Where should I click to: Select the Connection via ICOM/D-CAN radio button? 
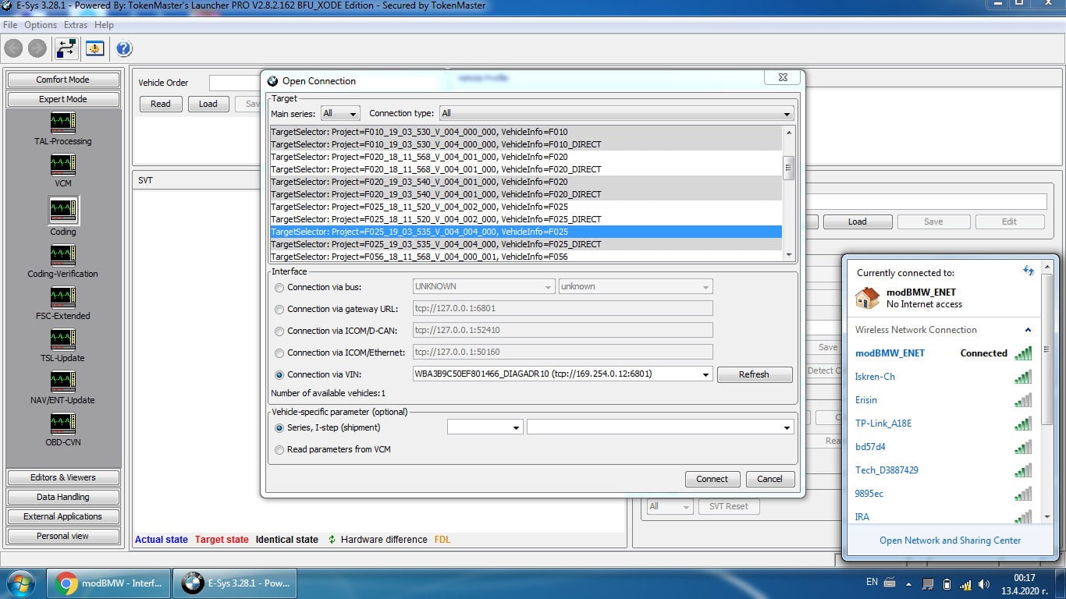279,330
